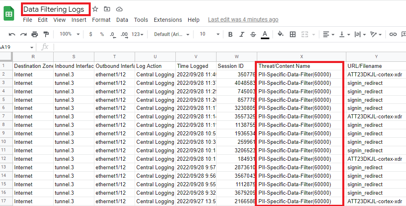Open text wrapping dropdown
The height and width of the screenshot is (206, 406).
tap(360, 34)
